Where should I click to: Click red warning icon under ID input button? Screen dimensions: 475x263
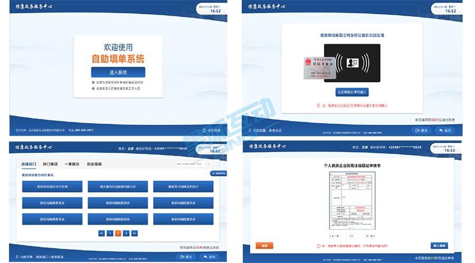tap(318, 106)
